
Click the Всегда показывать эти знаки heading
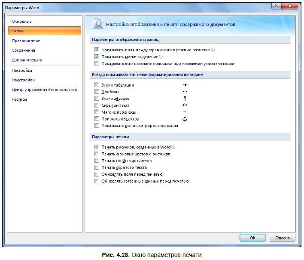147,74
